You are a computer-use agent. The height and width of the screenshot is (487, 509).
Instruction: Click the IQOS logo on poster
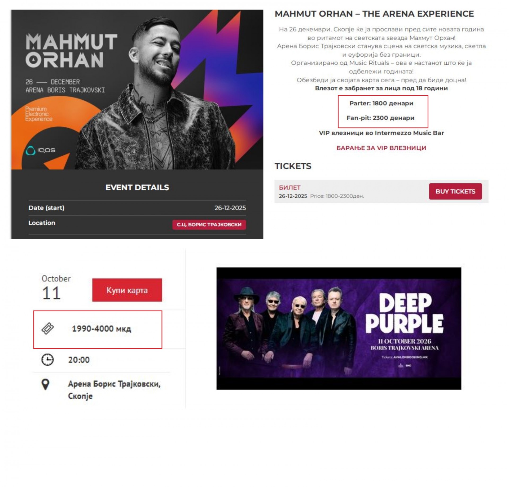point(41,150)
